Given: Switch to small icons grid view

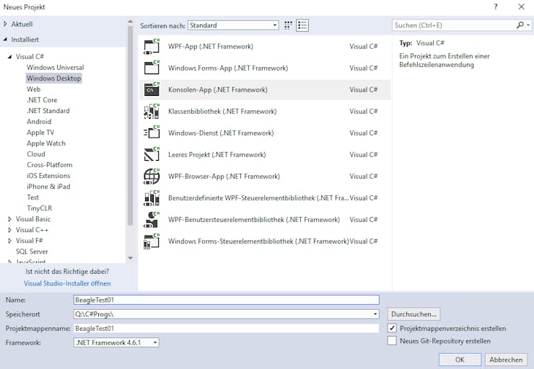Looking at the screenshot, I should click(288, 25).
